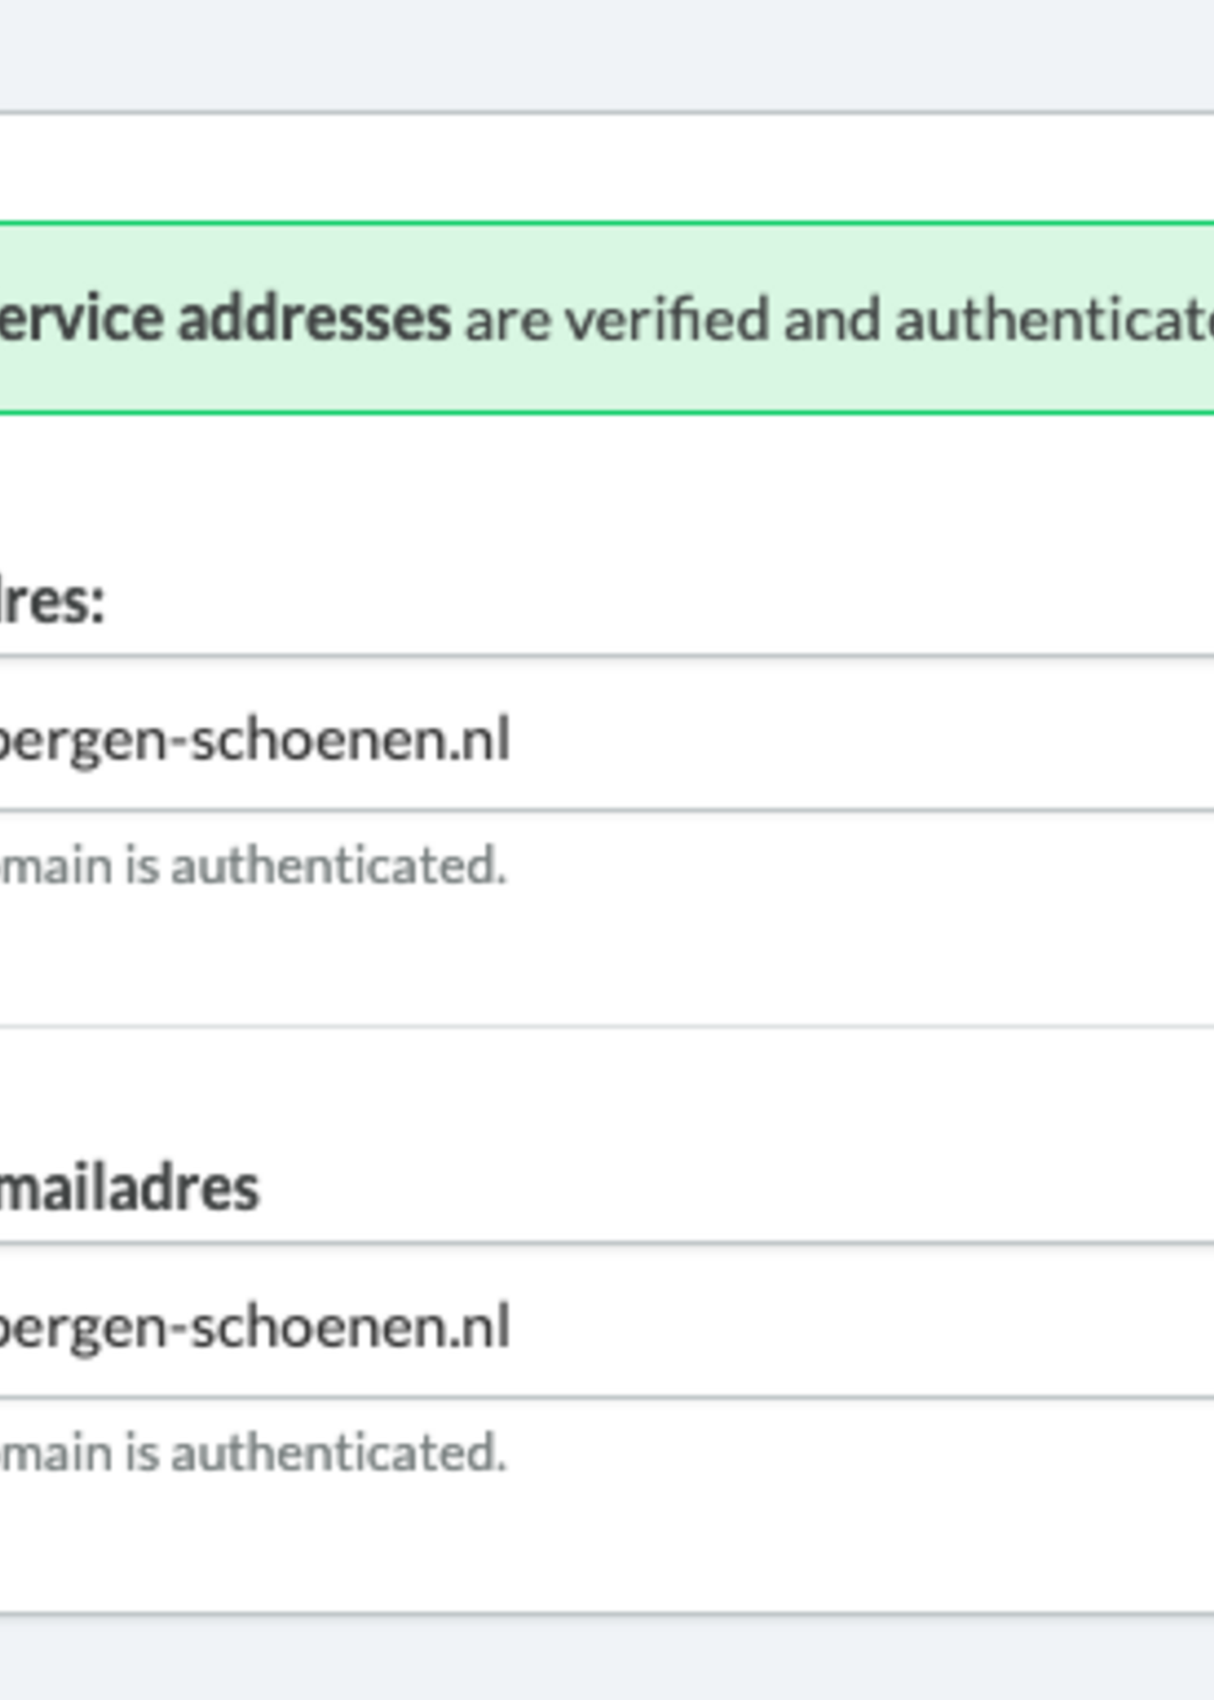Click blank space between divider and "mailadres" label
1214x1700 pixels.
(x=598, y=1091)
